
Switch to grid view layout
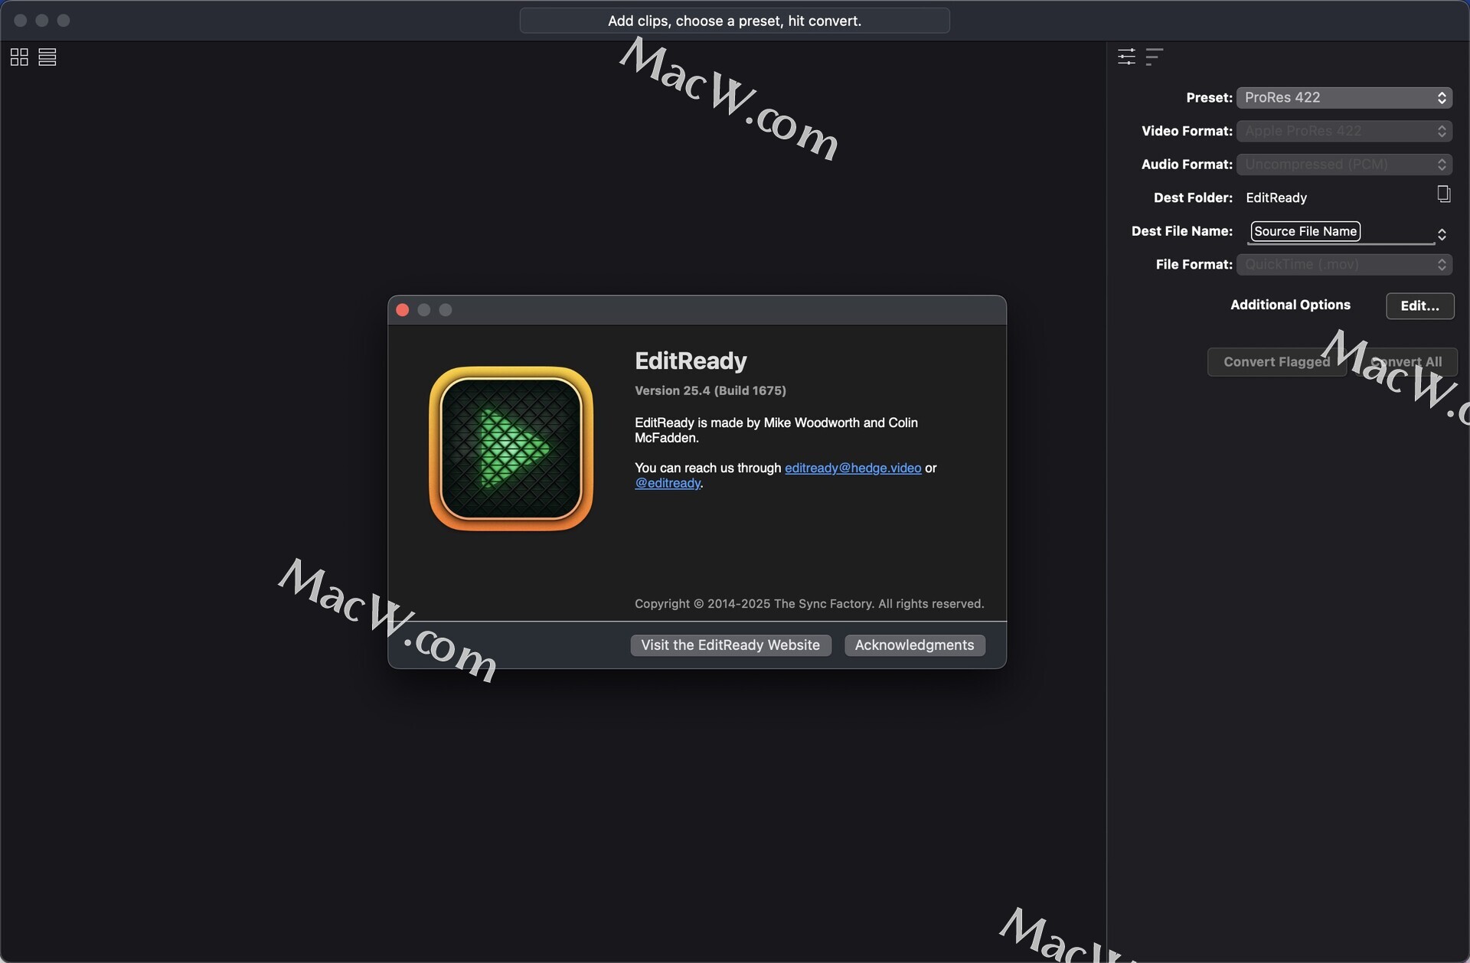tap(19, 57)
